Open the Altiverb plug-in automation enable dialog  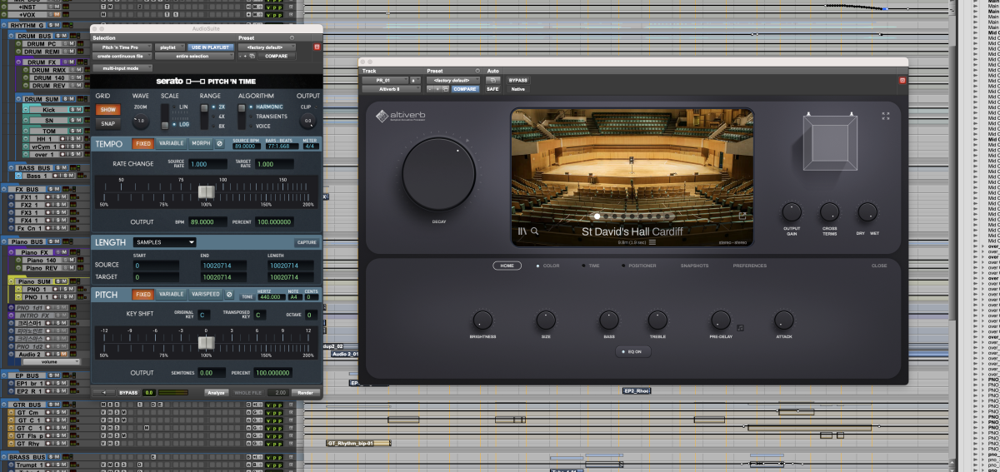pyautogui.click(x=493, y=80)
